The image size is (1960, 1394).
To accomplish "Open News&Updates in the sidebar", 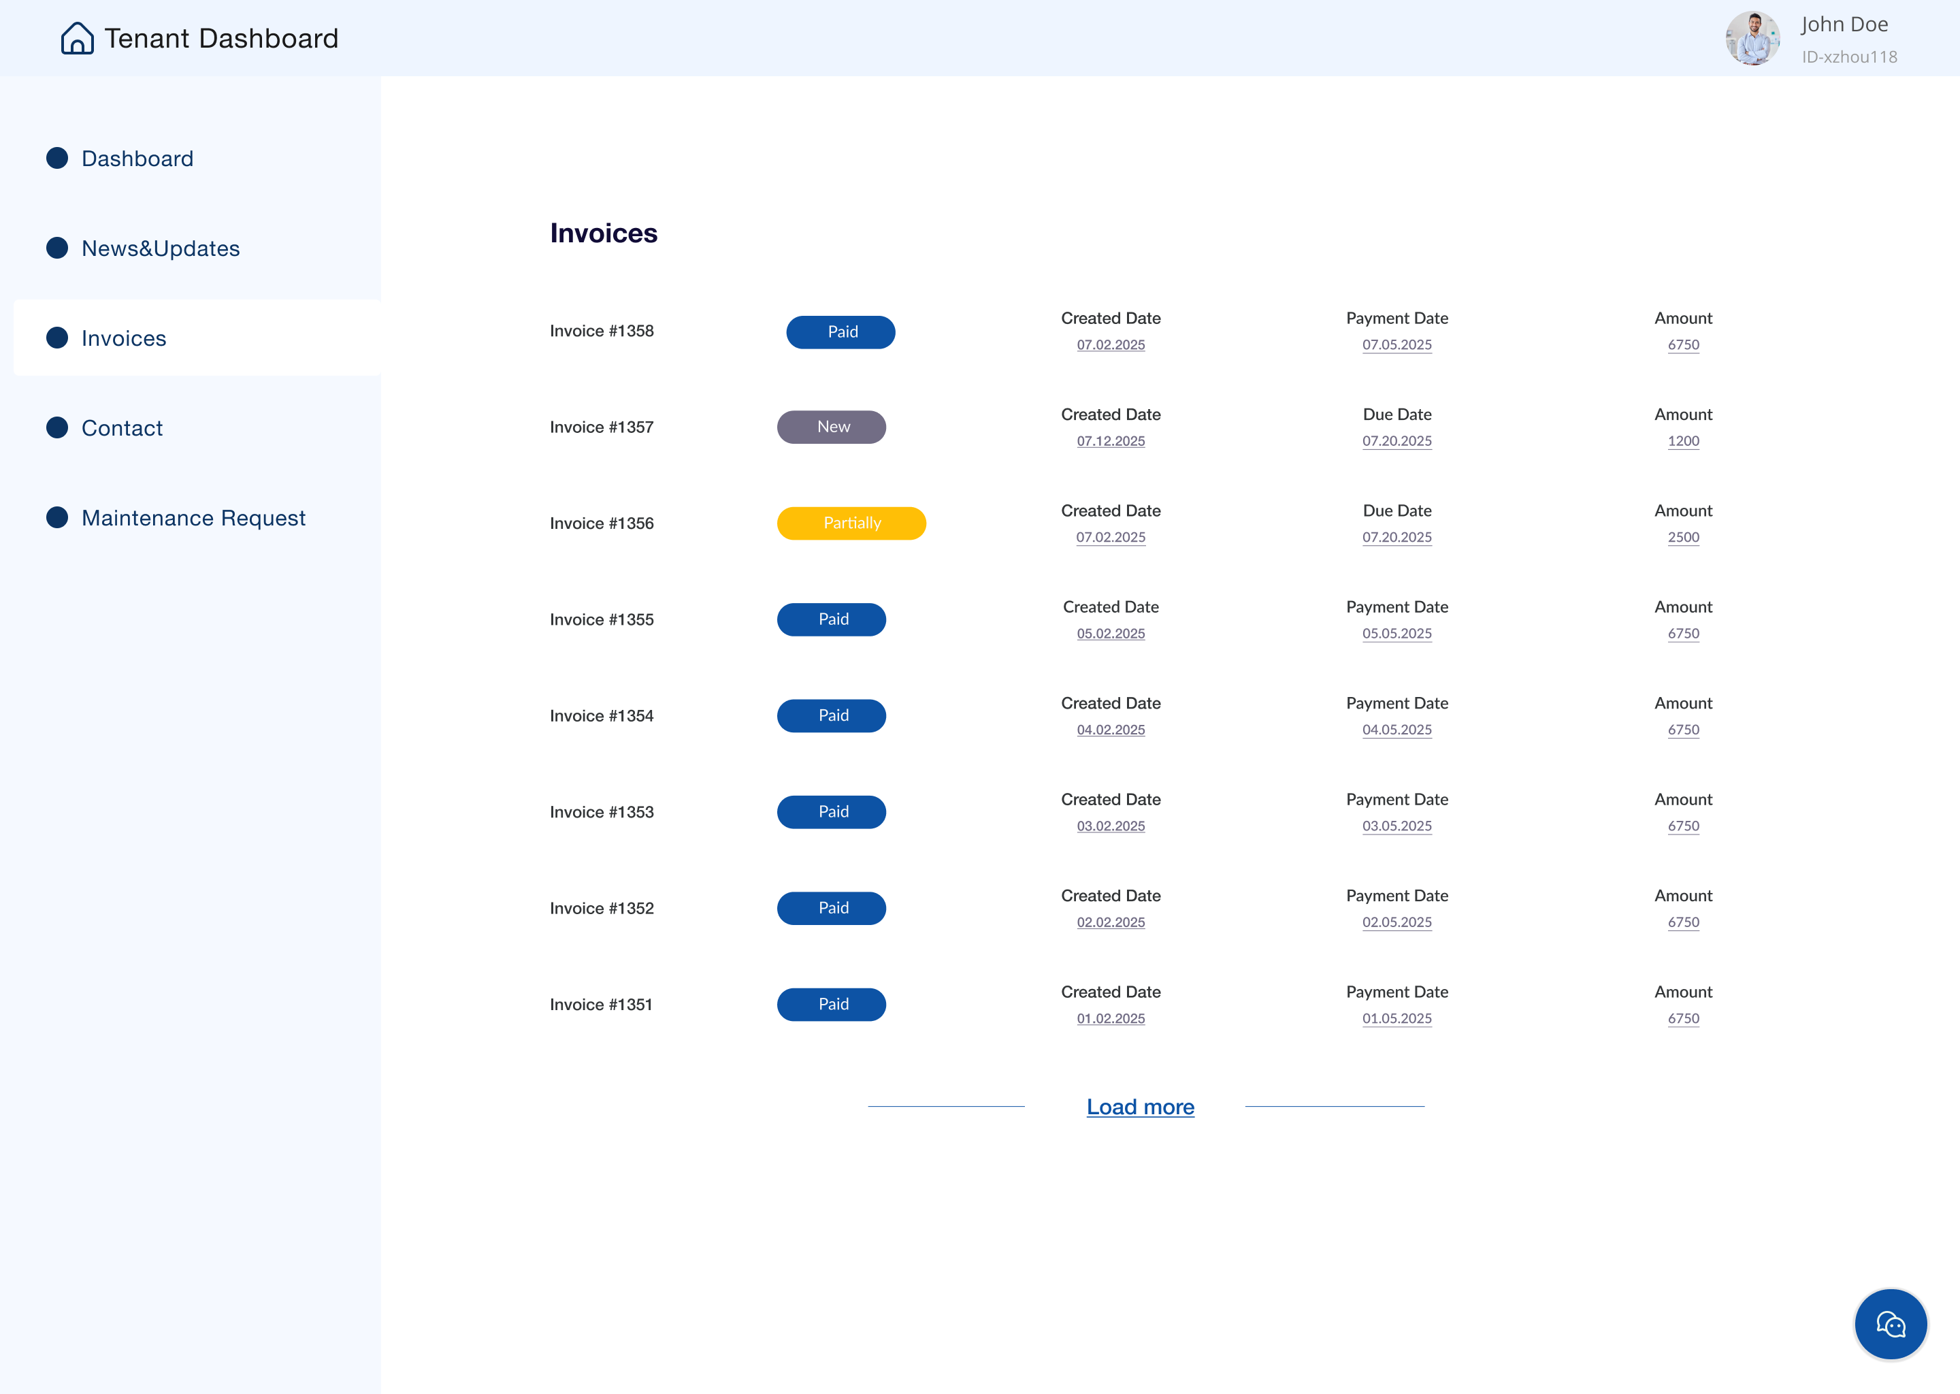I will pos(161,249).
